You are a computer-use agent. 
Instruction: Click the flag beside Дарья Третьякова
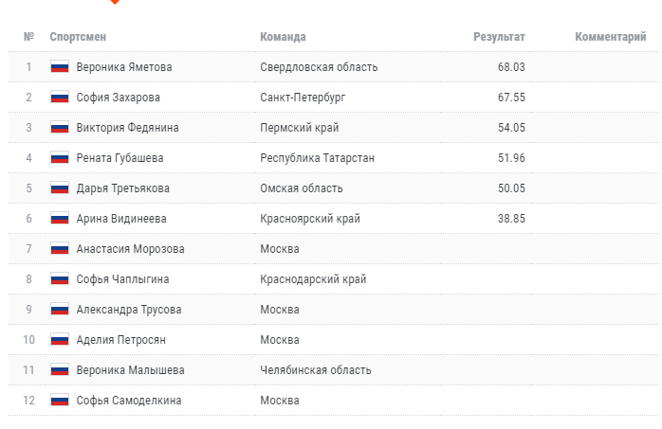[60, 188]
